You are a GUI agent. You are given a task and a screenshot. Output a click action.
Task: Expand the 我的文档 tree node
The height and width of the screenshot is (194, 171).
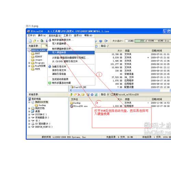[29, 108]
